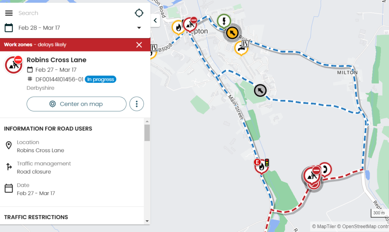Select the red telecoms phone marker
389x232 pixels.
(x=325, y=169)
